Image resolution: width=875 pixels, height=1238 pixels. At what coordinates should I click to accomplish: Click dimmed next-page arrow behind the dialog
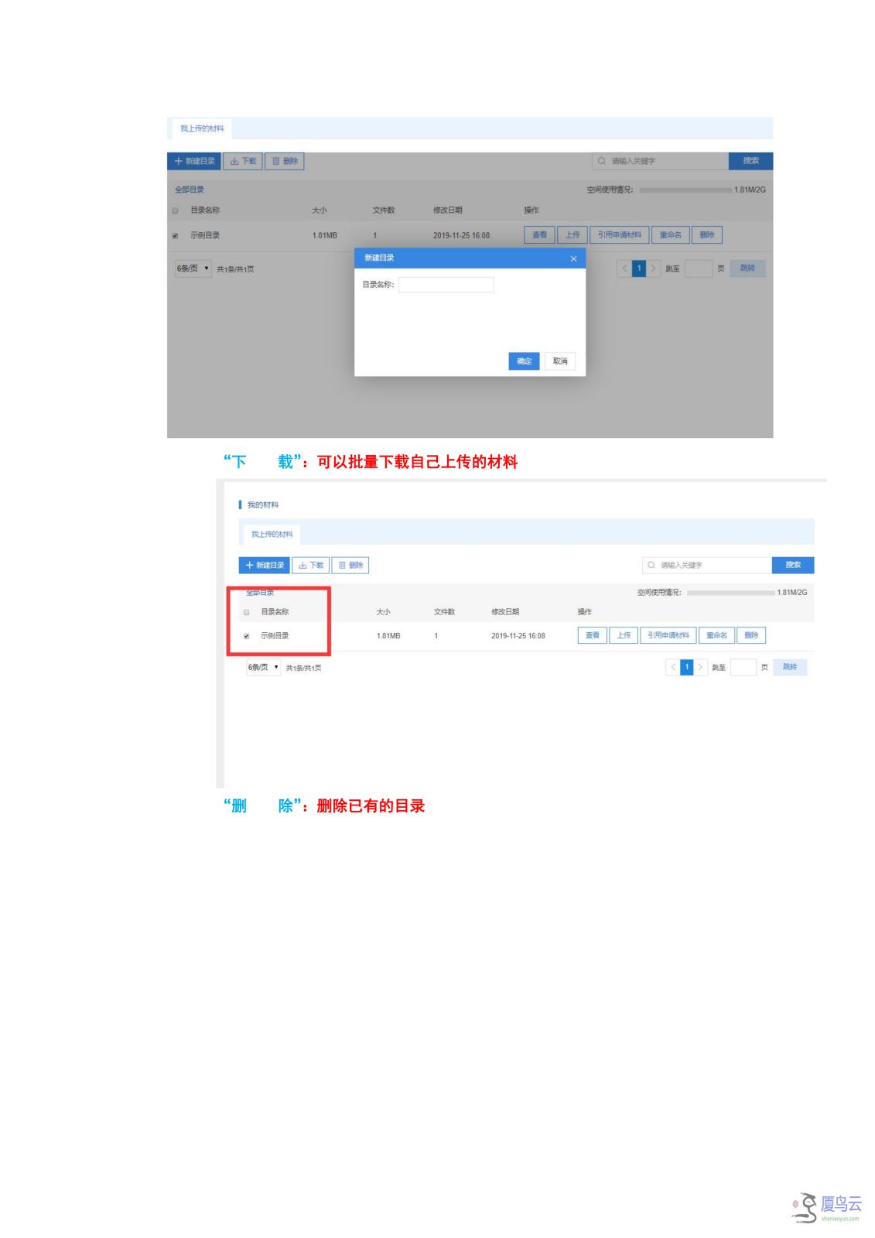653,268
